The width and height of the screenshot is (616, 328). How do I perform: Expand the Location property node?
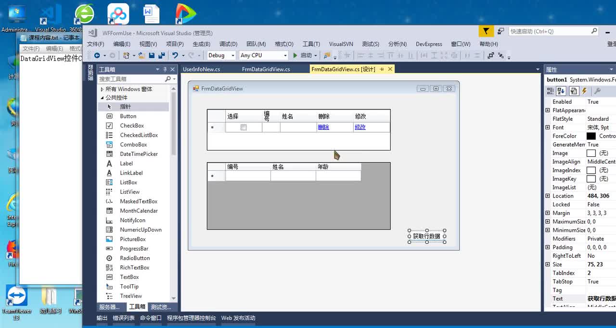coord(548,196)
